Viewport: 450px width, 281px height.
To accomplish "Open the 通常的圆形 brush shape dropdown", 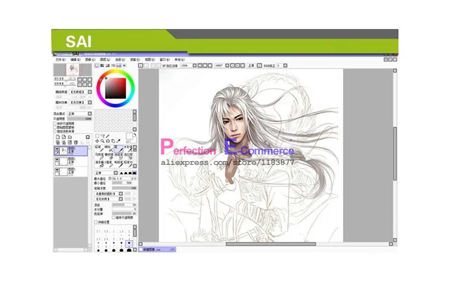I will (x=109, y=194).
